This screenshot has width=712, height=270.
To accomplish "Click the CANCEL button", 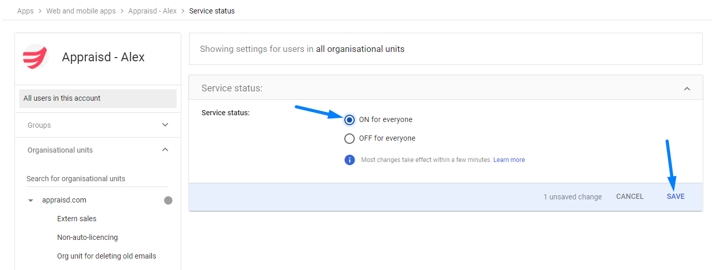I will tap(630, 197).
